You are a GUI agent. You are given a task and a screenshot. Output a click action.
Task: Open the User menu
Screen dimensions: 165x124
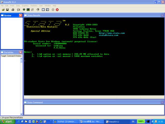click(41, 6)
